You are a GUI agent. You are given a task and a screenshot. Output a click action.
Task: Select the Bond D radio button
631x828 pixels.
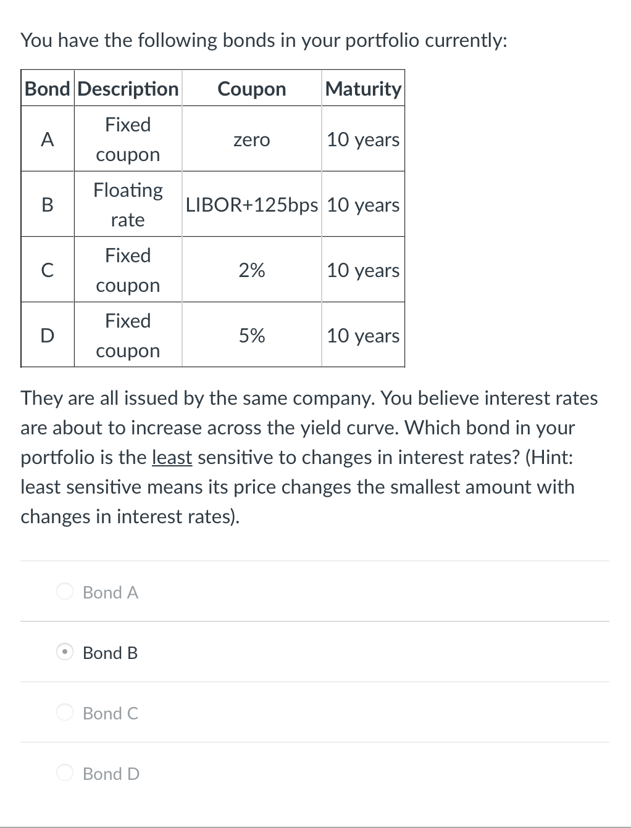[64, 773]
